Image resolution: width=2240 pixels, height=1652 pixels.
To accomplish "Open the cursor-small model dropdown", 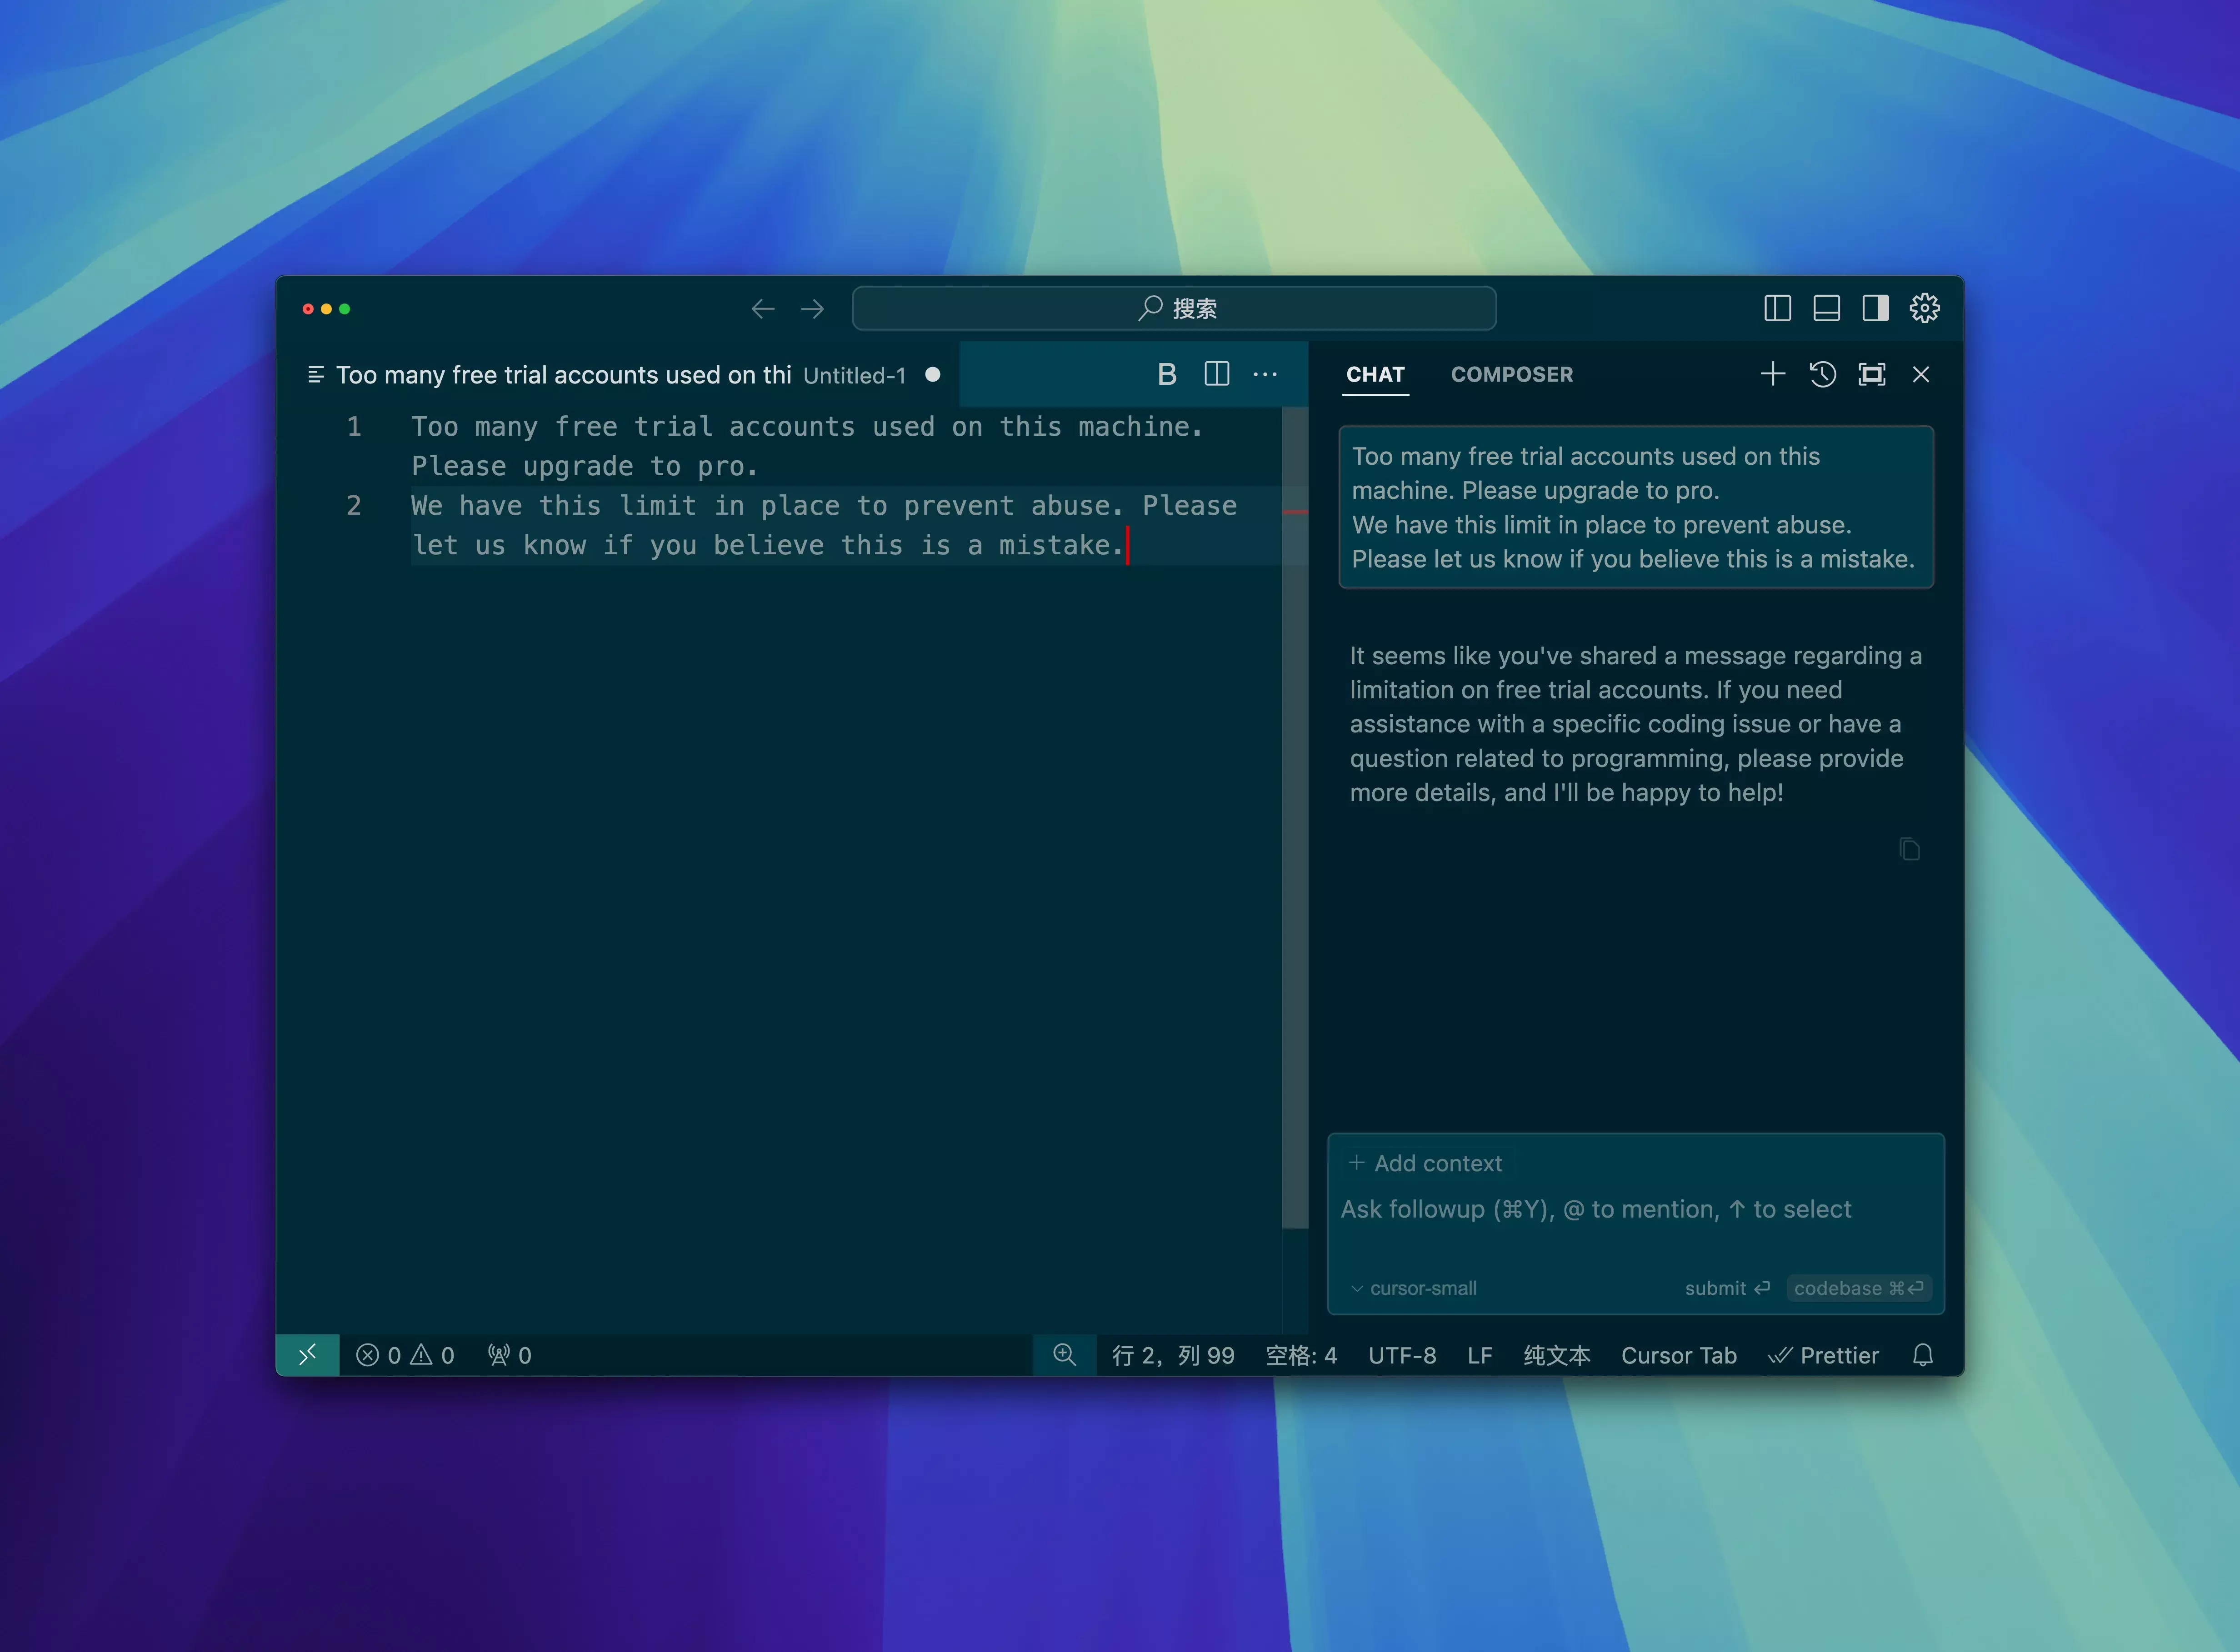I will point(1413,1288).
